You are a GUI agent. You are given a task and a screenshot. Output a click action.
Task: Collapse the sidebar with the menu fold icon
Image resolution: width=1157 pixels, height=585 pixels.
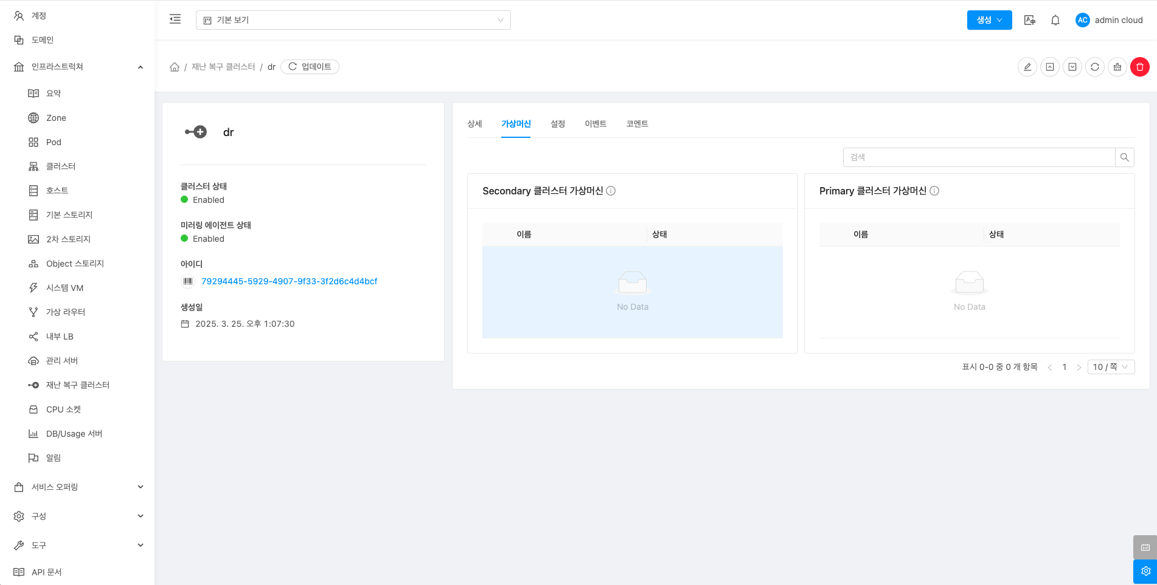click(175, 19)
